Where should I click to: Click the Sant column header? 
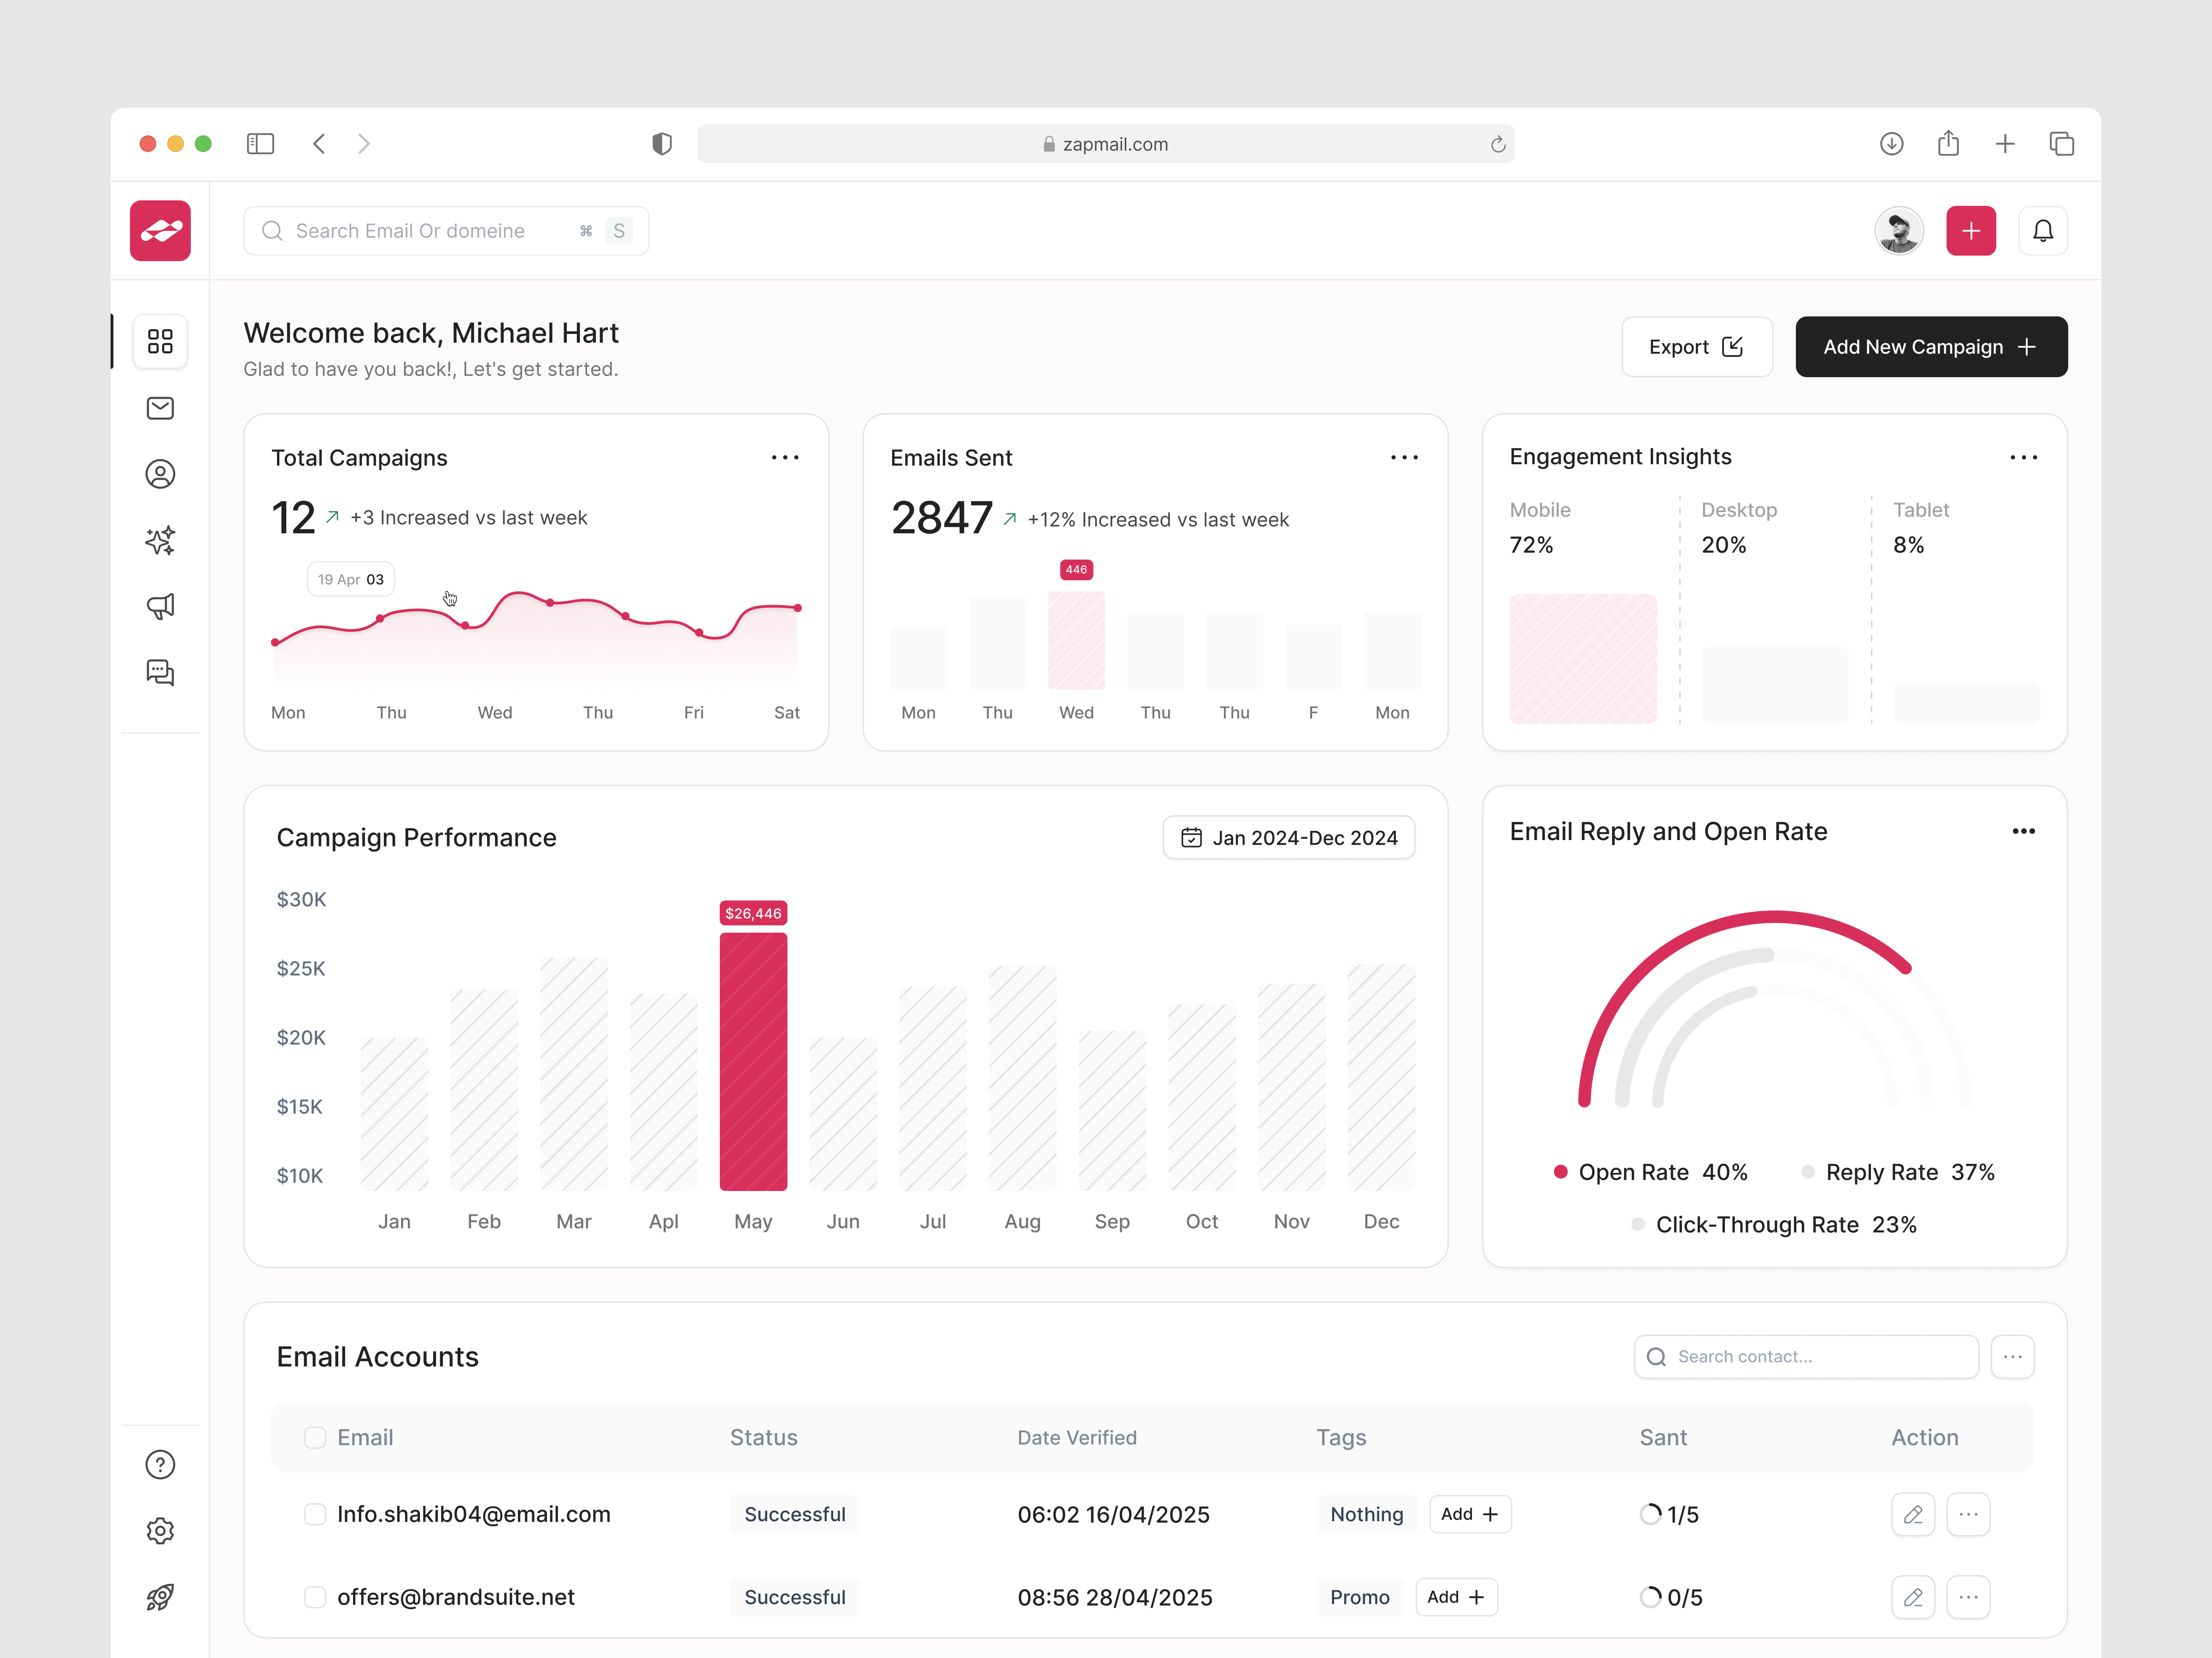click(1663, 1437)
